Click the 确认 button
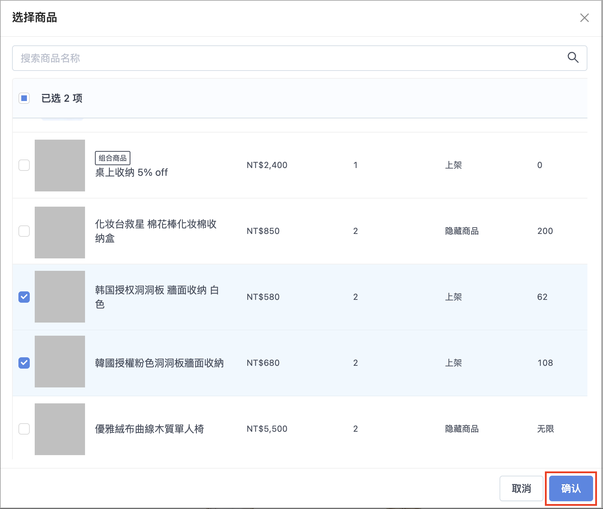The height and width of the screenshot is (509, 603). [571, 488]
